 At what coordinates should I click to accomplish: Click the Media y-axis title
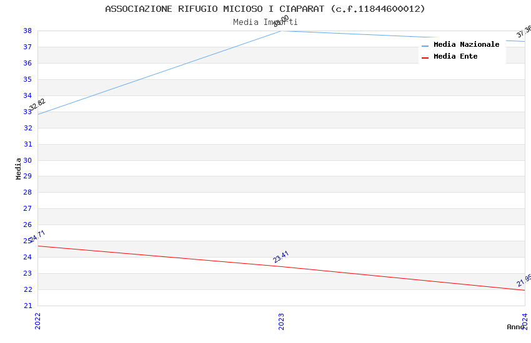point(18,168)
